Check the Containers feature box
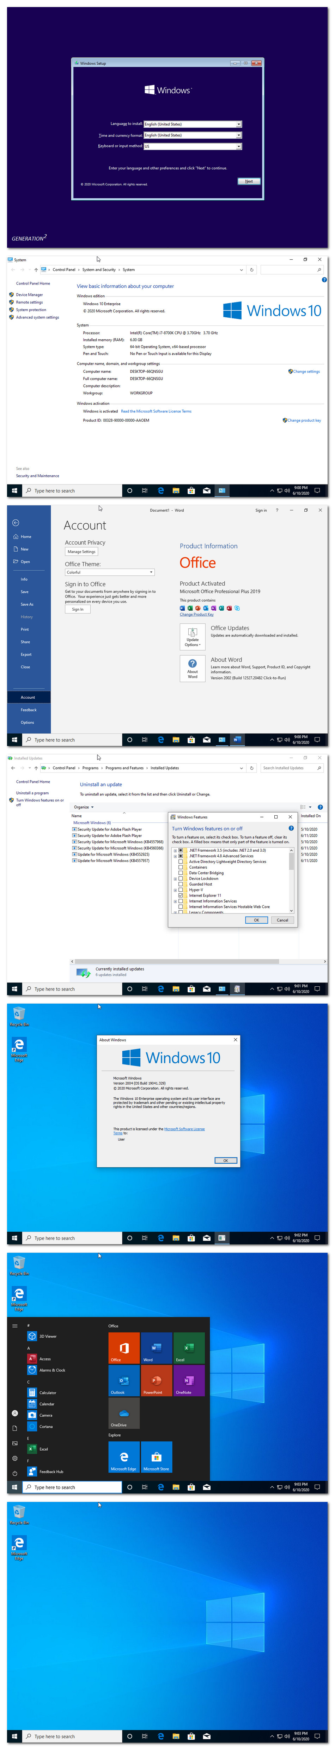Viewport: 335px width, 1750px height. [x=181, y=867]
